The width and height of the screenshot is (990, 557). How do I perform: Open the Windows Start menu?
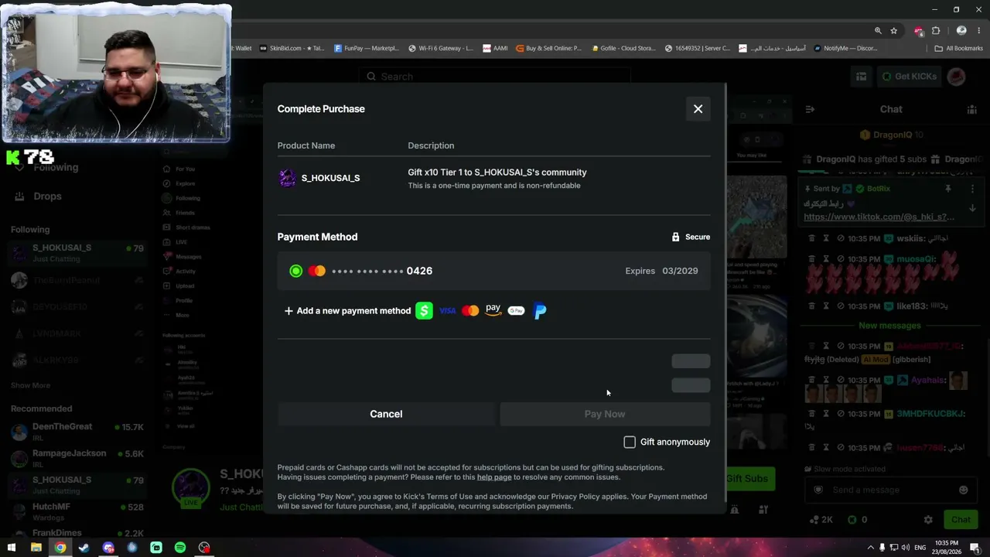pyautogui.click(x=11, y=548)
